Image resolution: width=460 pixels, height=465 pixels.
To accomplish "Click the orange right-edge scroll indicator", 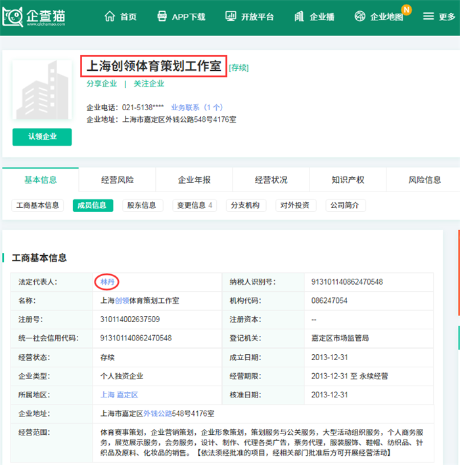I will tap(459, 273).
